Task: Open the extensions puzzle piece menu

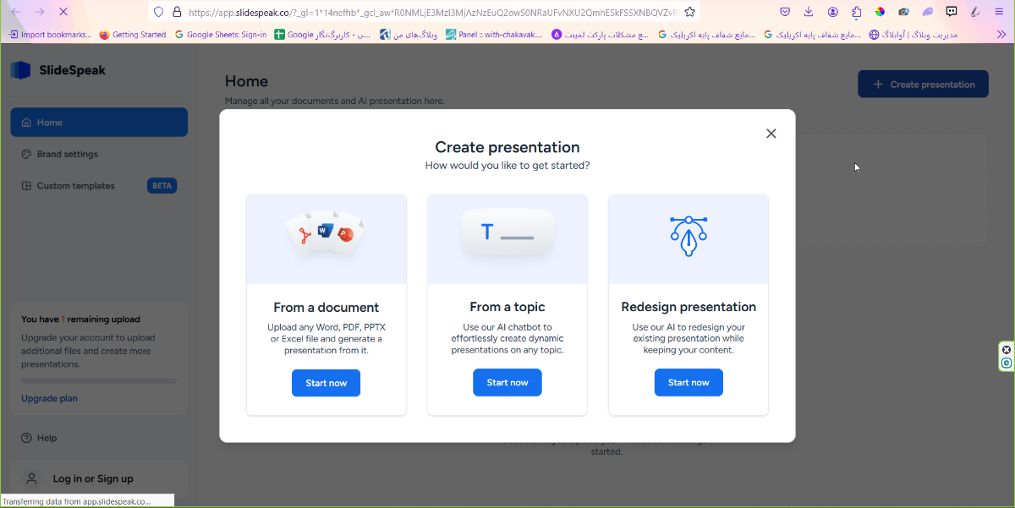Action: 856,12
